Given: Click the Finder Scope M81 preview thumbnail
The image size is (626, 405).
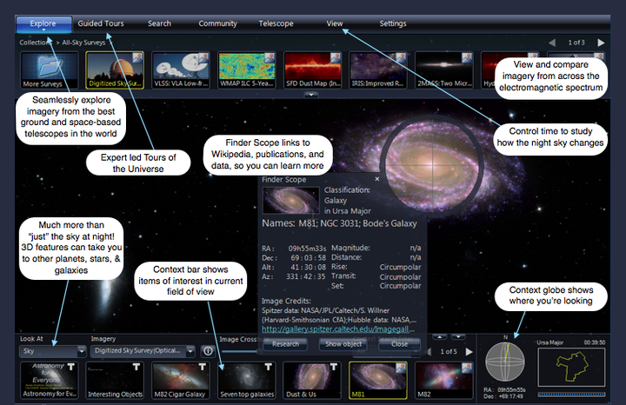Looking at the screenshot, I should [x=290, y=200].
